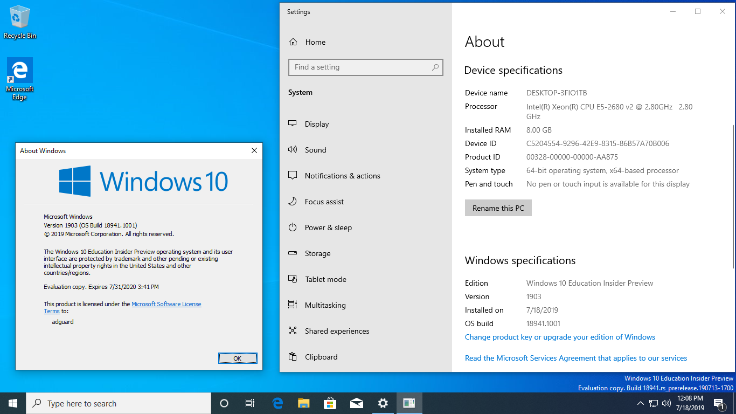Close the About Windows dialog
736x414 pixels.
[x=254, y=151]
